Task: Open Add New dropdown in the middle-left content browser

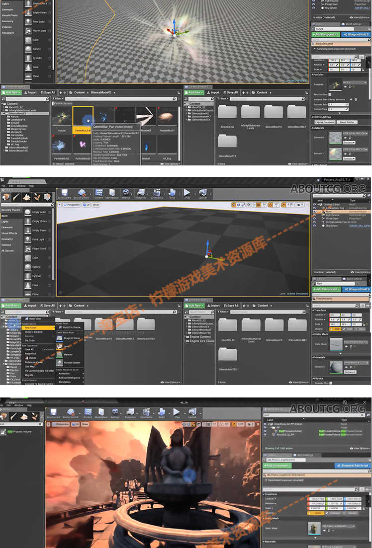Action: [11, 306]
